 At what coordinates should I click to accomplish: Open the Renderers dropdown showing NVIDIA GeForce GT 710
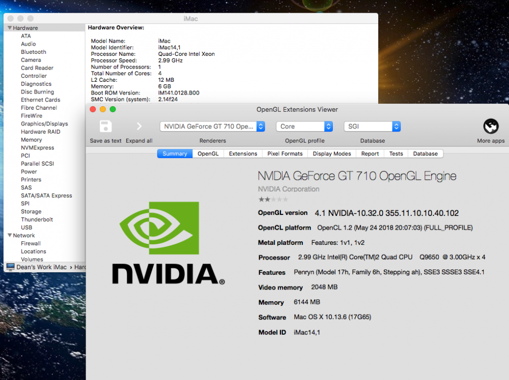(212, 126)
